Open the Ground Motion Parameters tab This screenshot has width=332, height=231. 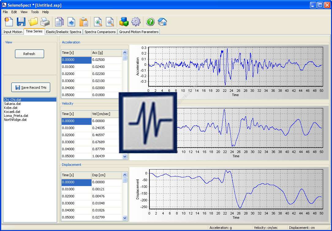pos(139,32)
